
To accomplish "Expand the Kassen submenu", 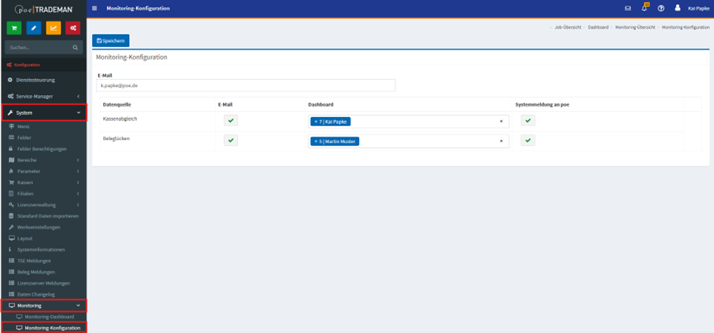I will point(43,182).
